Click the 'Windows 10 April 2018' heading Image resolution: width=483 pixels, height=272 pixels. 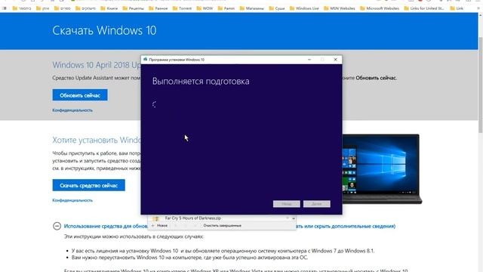[97, 65]
